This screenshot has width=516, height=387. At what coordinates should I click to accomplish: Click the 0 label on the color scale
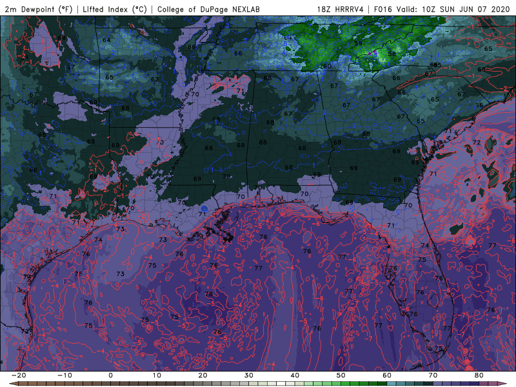[x=110, y=375]
